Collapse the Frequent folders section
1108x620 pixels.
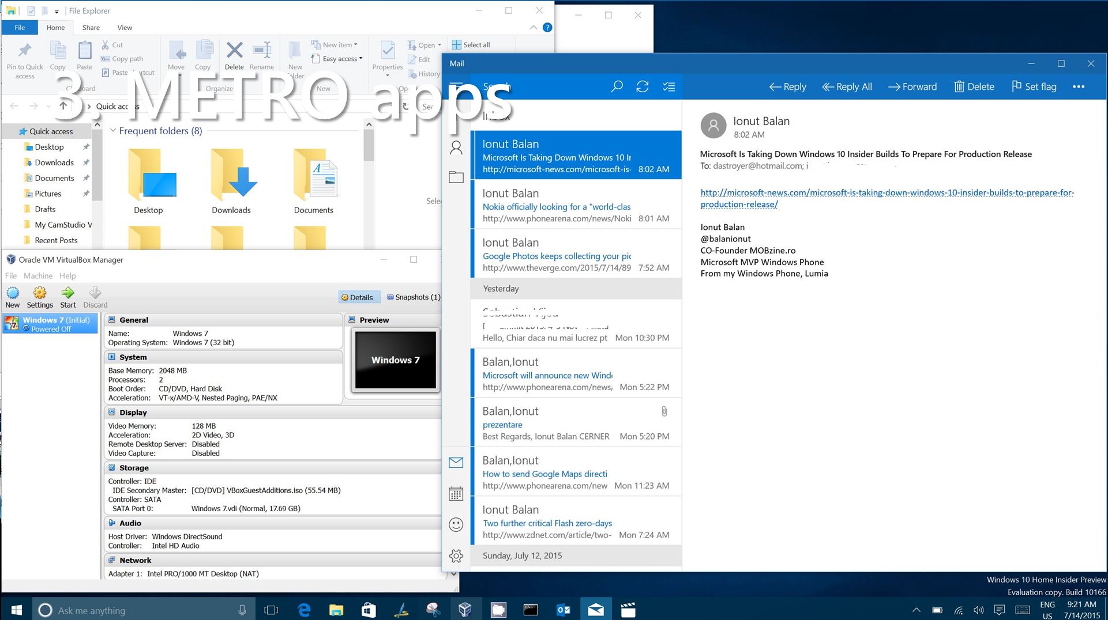tap(113, 131)
